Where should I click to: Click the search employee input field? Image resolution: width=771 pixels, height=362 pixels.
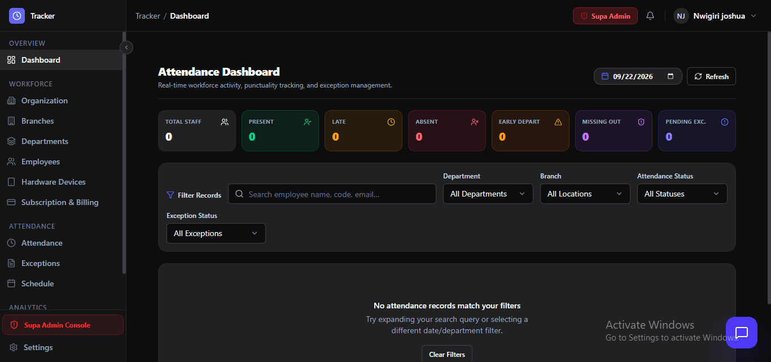tap(332, 194)
